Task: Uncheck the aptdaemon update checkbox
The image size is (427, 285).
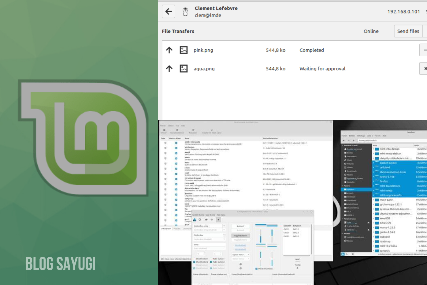Action: point(176,148)
